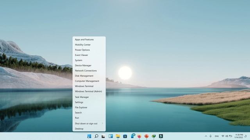Choose Disk Management

pos(89,76)
